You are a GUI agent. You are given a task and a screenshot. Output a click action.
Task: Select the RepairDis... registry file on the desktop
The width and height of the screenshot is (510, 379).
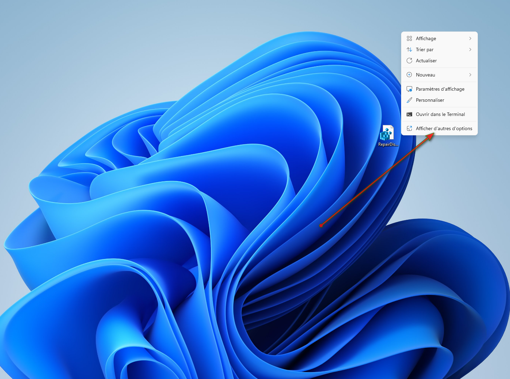(x=388, y=136)
